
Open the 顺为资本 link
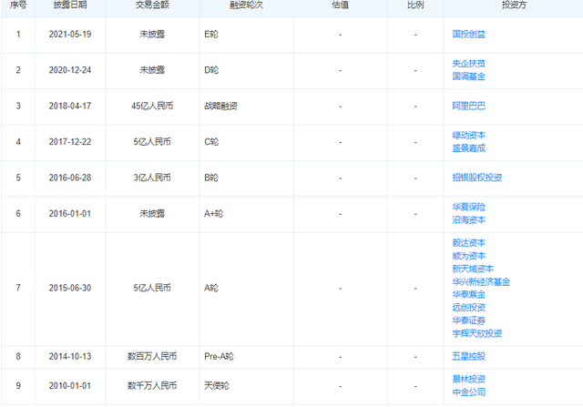[468, 256]
